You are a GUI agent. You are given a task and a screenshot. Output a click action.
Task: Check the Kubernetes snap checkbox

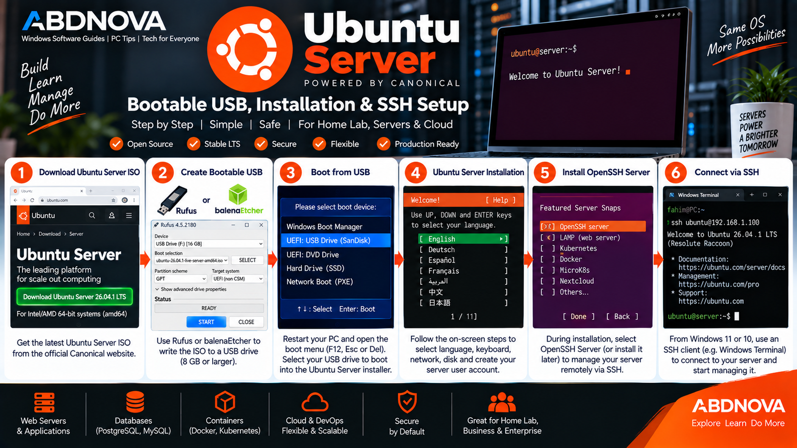pyautogui.click(x=547, y=248)
